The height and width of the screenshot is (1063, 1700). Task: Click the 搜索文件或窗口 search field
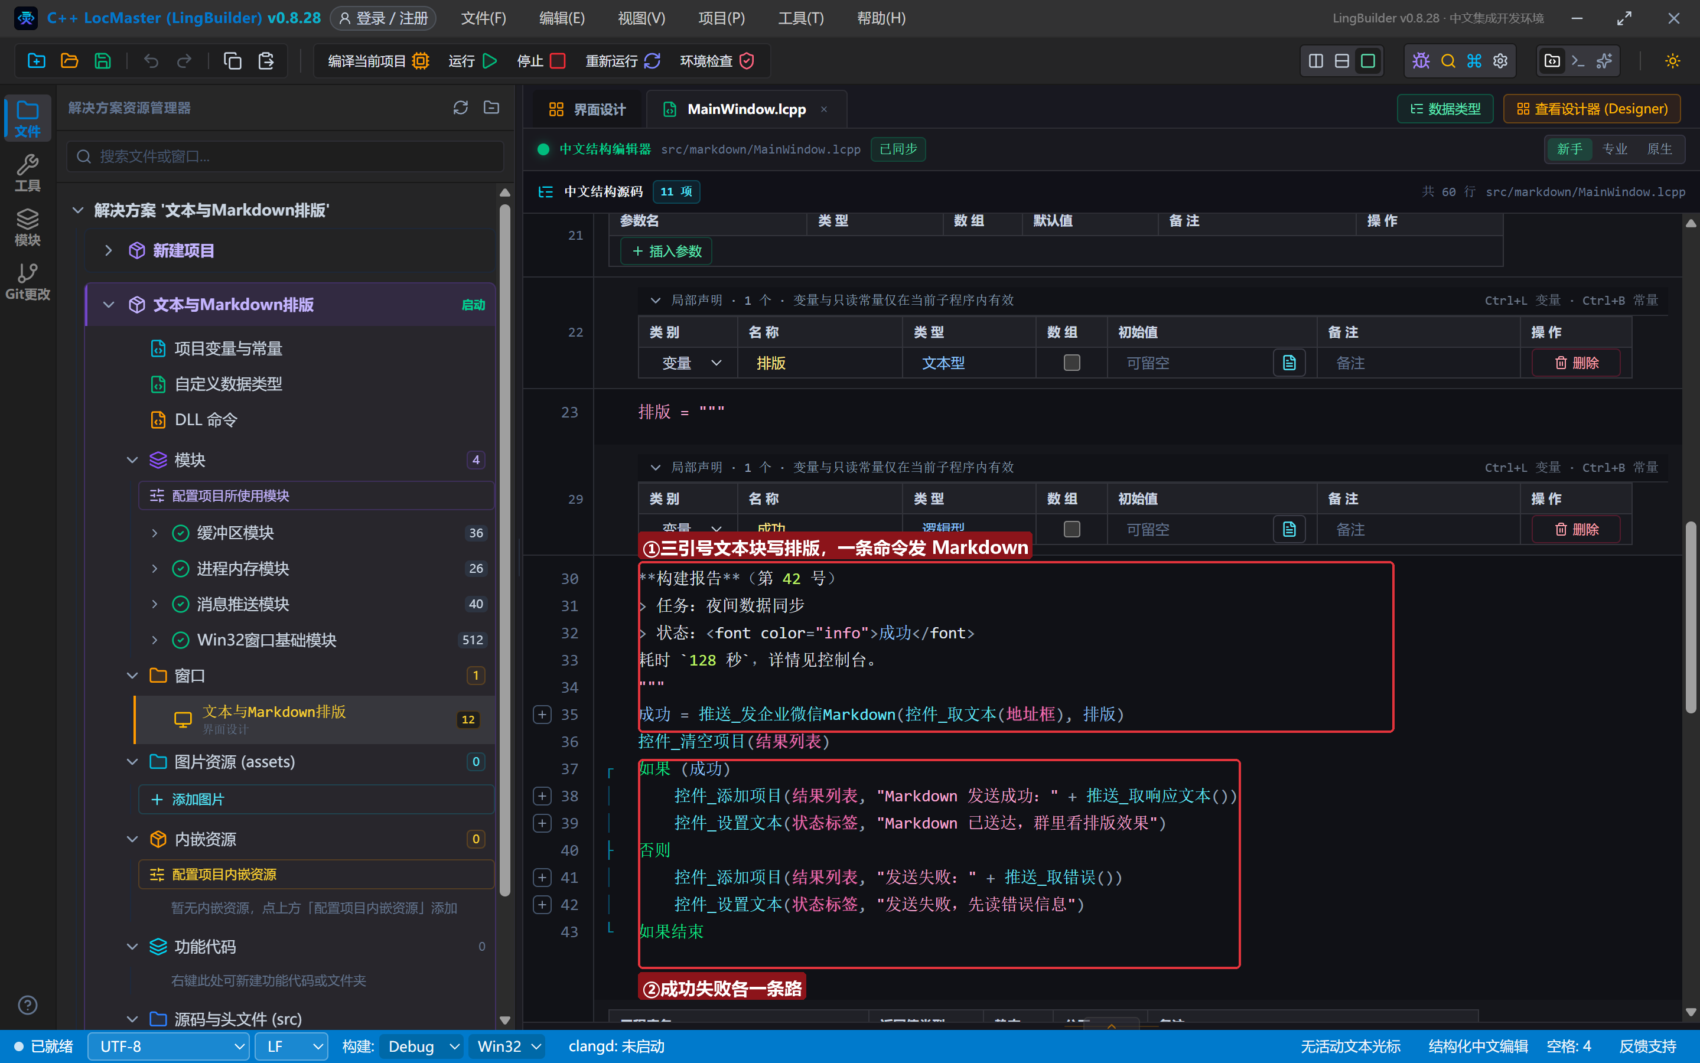285,156
